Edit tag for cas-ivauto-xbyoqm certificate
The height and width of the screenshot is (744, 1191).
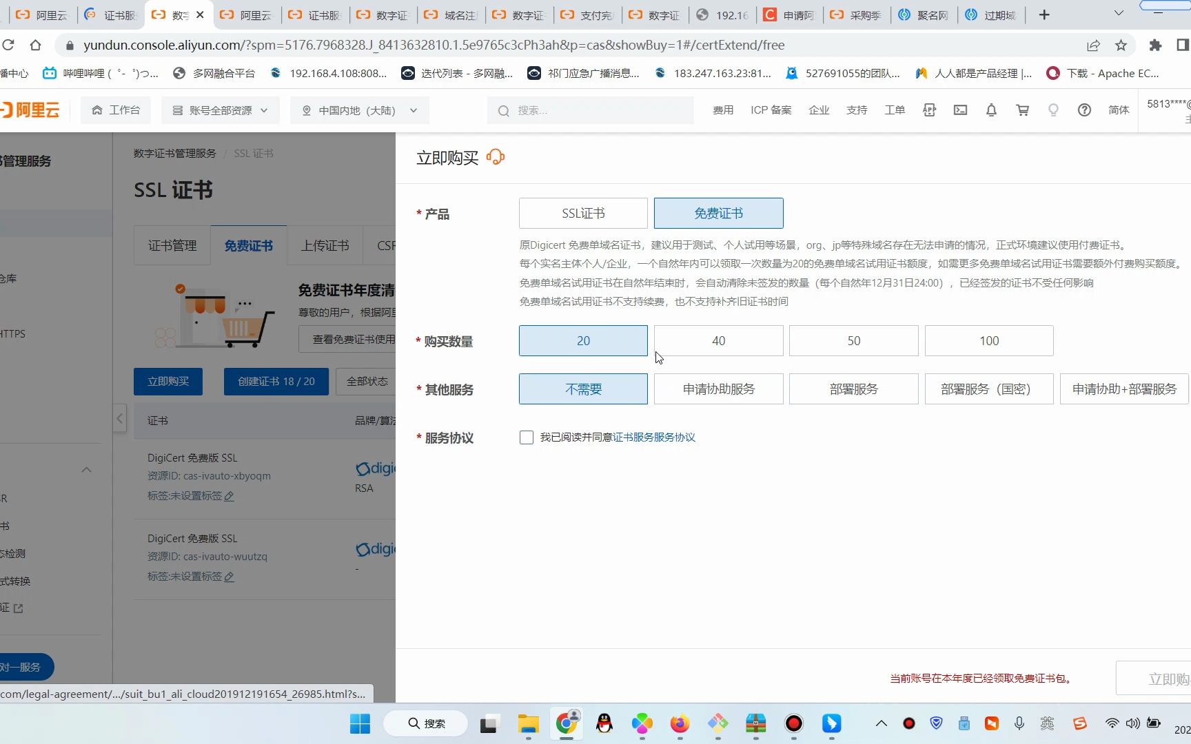click(x=230, y=496)
